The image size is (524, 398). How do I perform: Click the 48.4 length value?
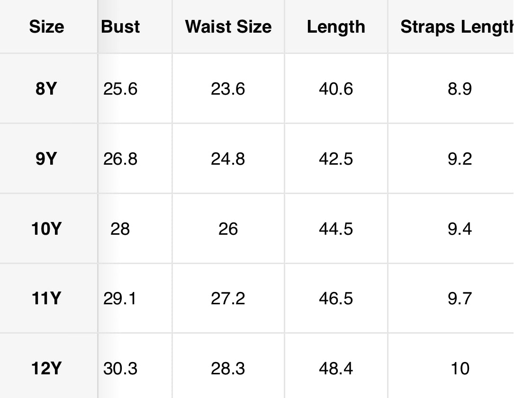[x=336, y=369]
